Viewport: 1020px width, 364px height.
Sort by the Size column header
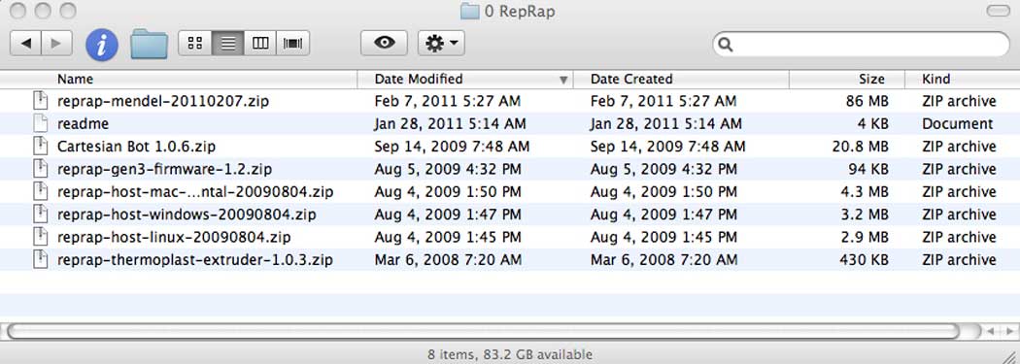[x=847, y=80]
